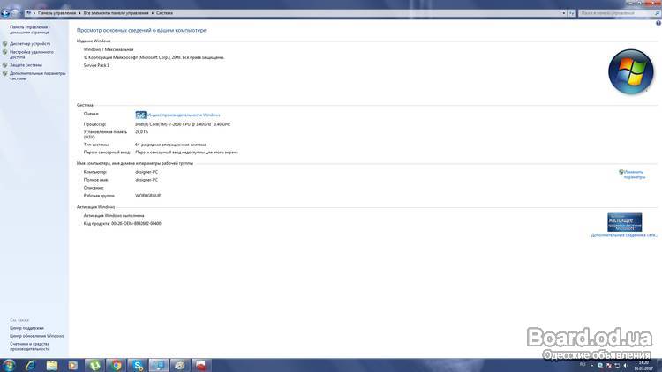
Task: Go to 'Панель управления' breadcrumb
Action: (x=57, y=13)
